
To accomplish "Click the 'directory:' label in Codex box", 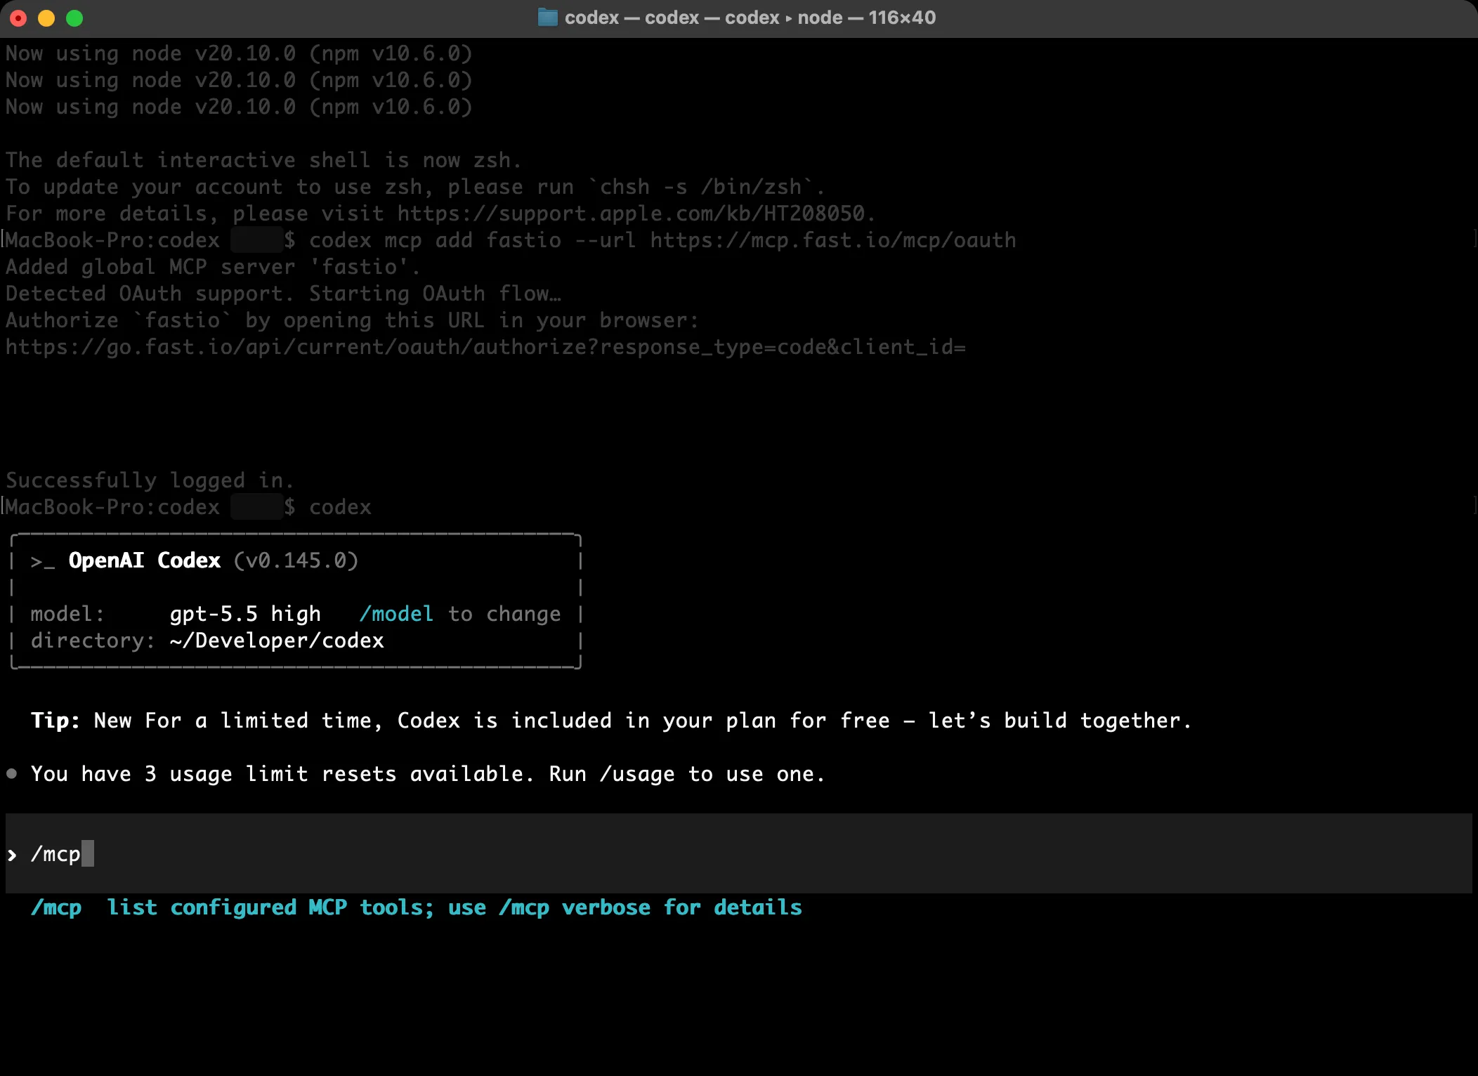I will [93, 641].
